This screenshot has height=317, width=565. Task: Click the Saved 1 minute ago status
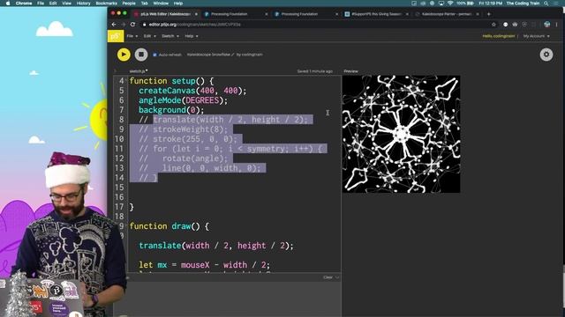(x=315, y=71)
